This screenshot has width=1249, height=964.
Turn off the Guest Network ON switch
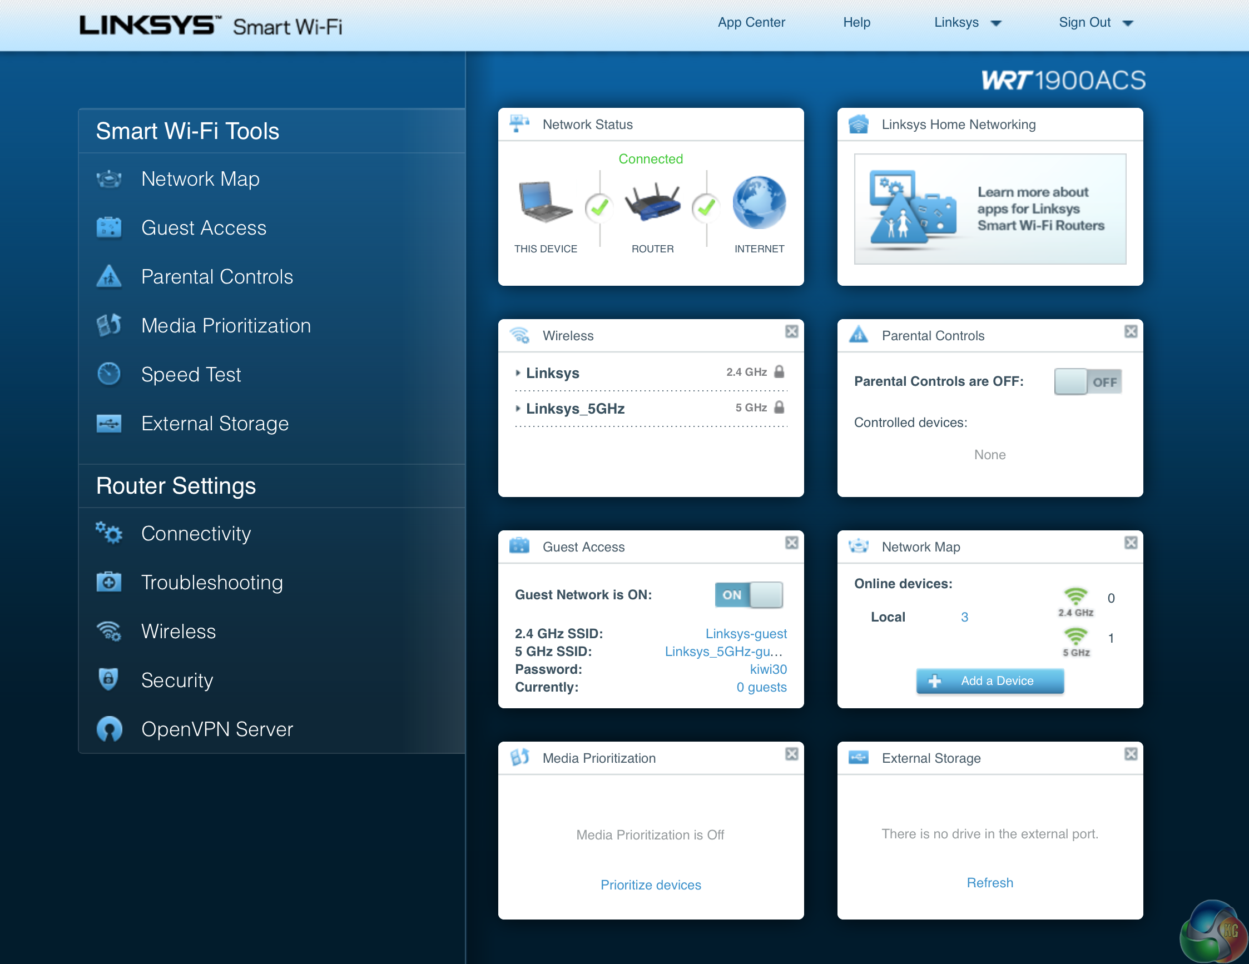coord(748,595)
